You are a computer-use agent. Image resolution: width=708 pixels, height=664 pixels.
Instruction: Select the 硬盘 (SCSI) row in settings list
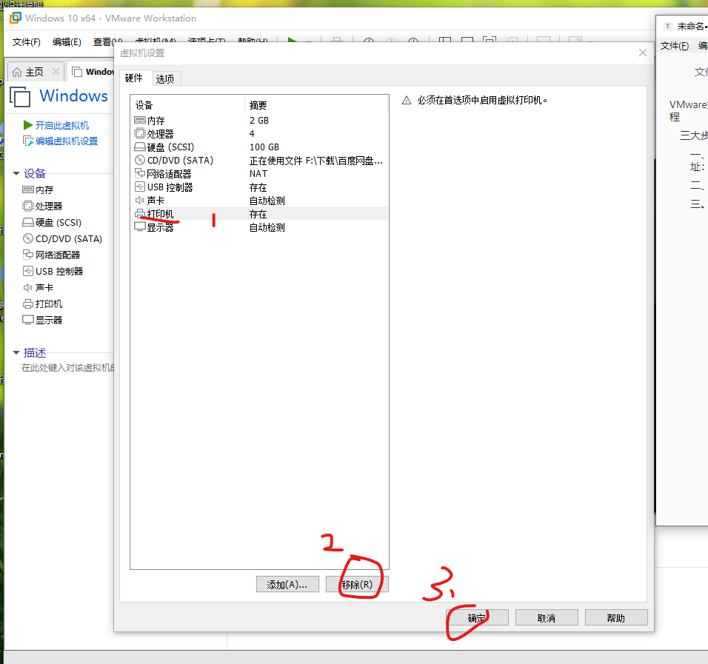[x=259, y=147]
